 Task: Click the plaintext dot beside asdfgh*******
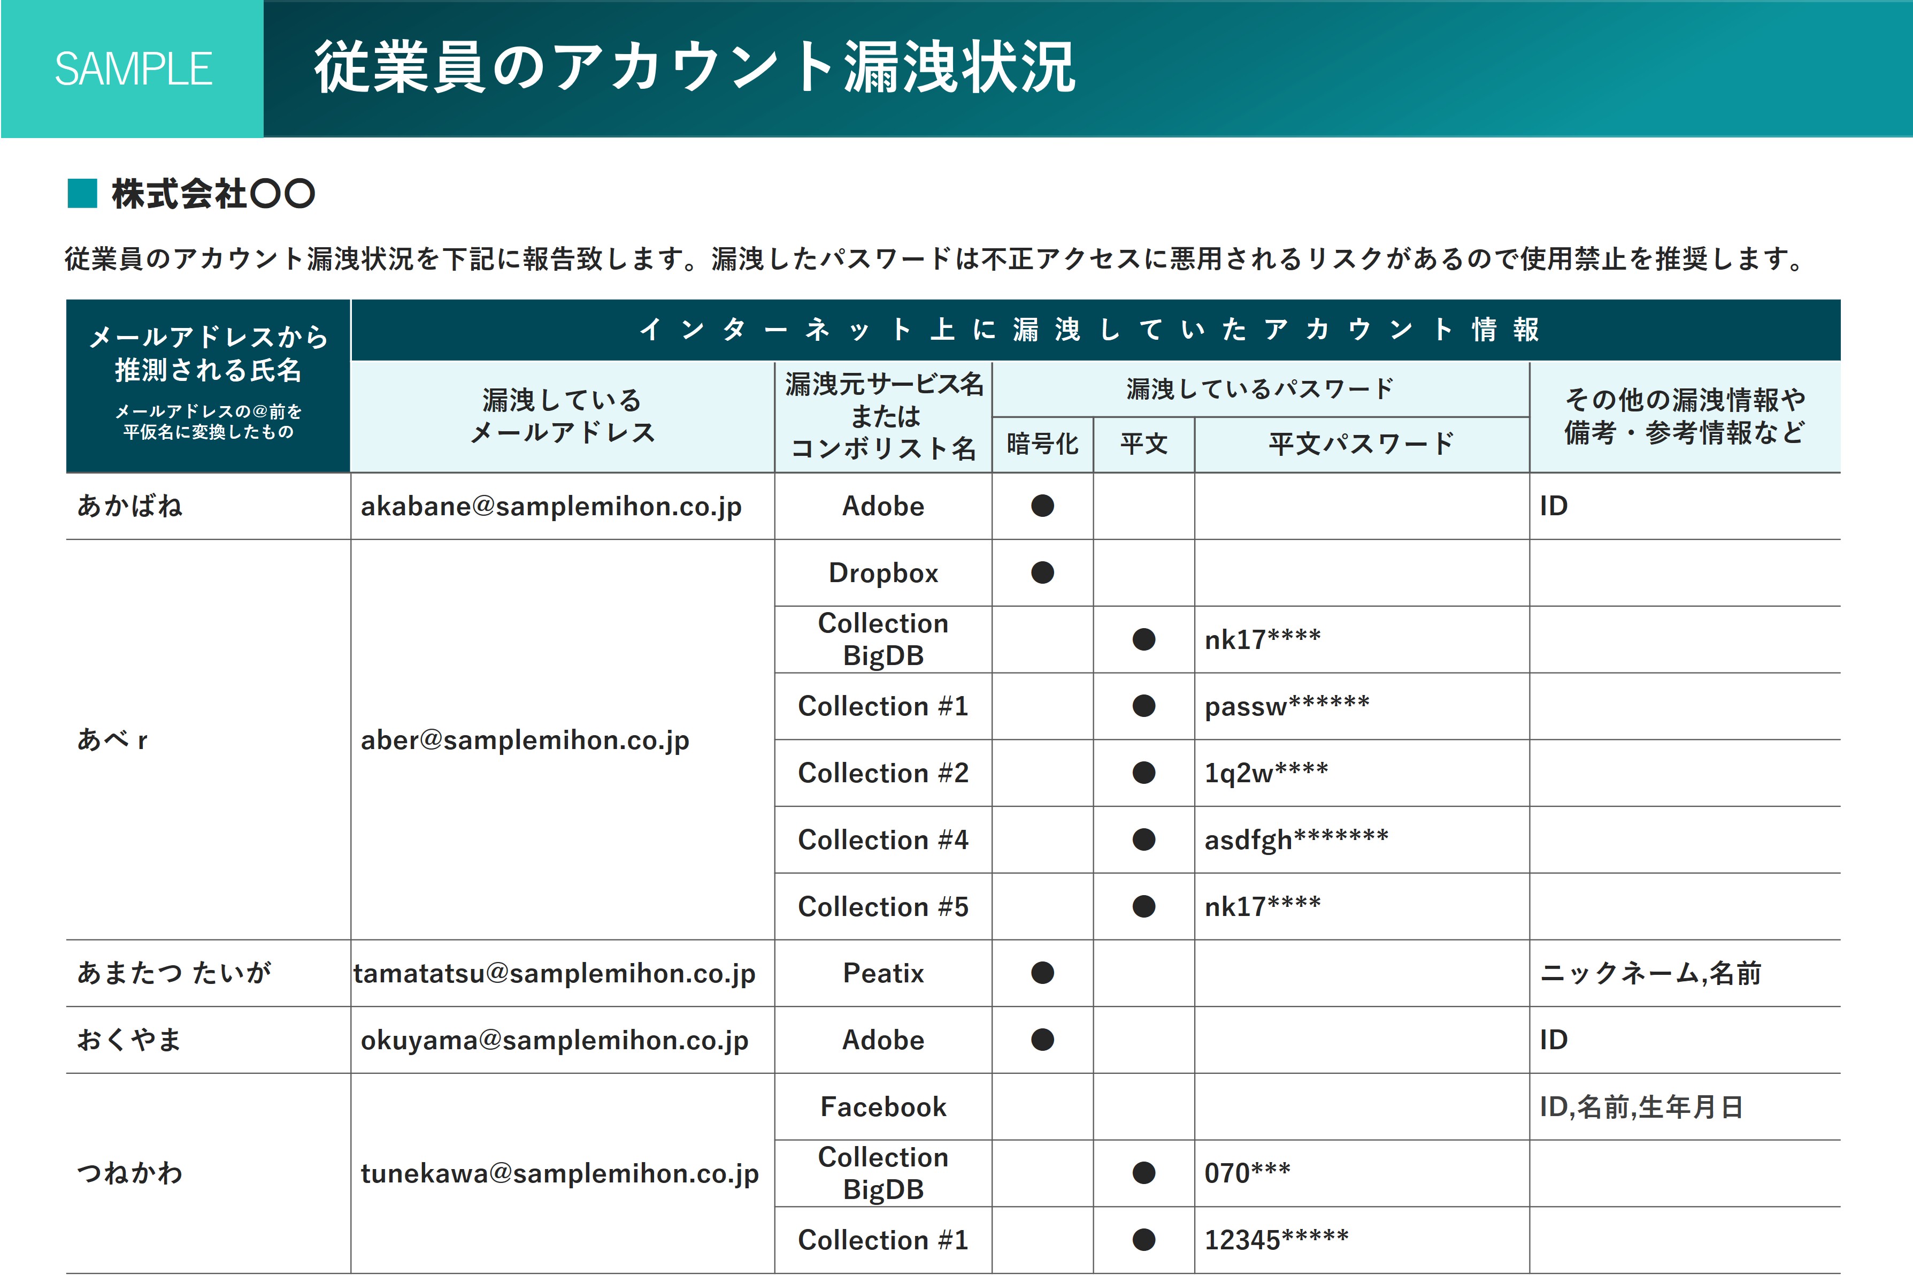[1144, 839]
